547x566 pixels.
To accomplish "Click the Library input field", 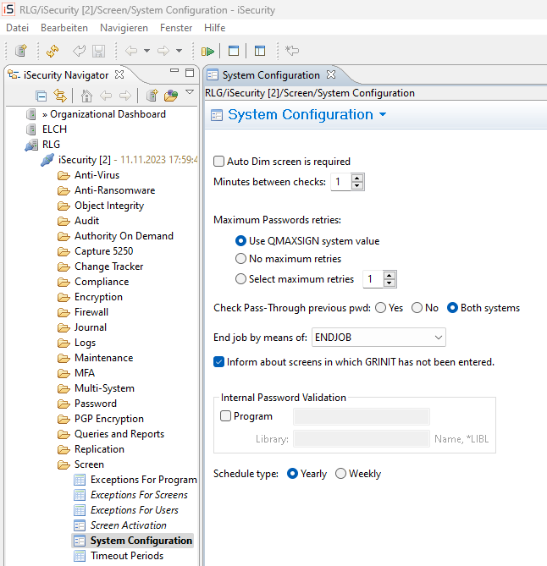I will 362,438.
